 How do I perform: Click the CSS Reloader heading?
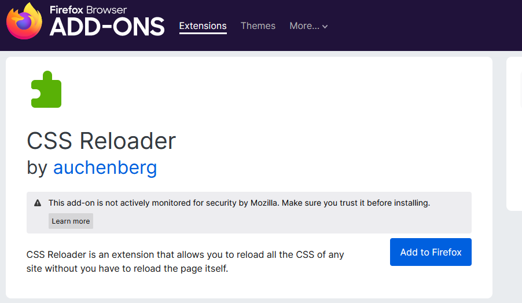click(x=101, y=141)
